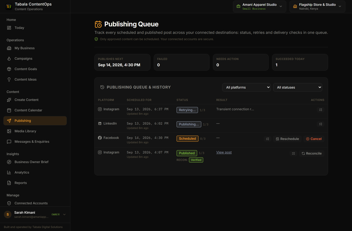
Task: Open the Today page
Action: pyautogui.click(x=35, y=28)
